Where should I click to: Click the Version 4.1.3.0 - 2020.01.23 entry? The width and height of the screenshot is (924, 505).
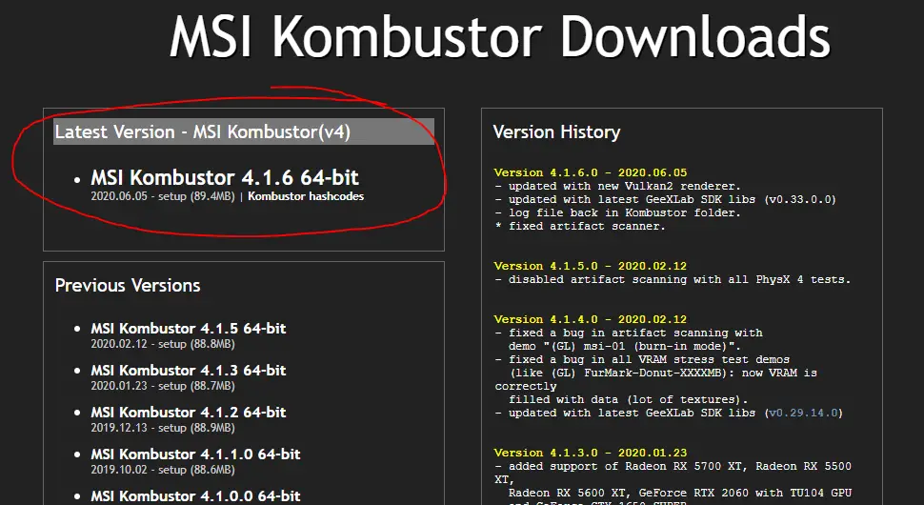[x=590, y=453]
